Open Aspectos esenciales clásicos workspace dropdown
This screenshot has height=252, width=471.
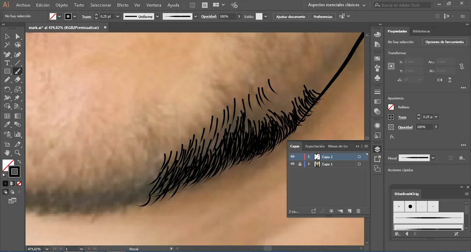[x=337, y=5]
